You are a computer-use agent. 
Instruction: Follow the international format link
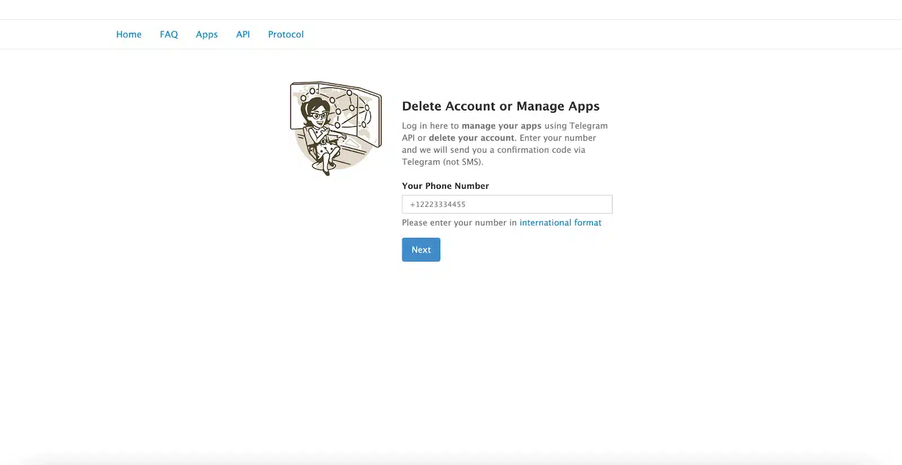(560, 223)
